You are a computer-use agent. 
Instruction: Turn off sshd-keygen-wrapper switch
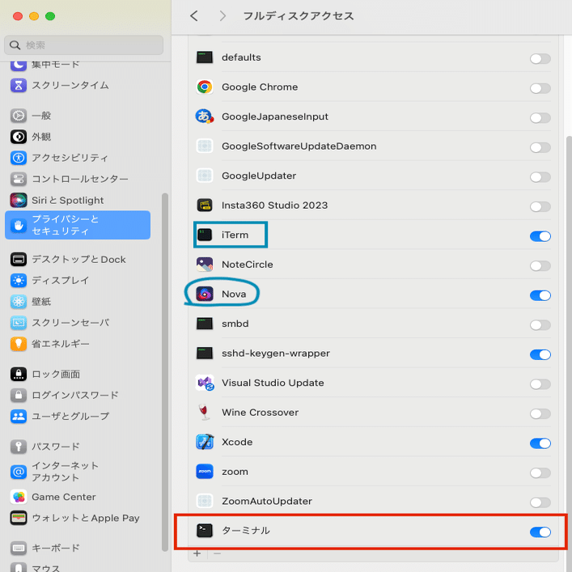click(x=540, y=354)
